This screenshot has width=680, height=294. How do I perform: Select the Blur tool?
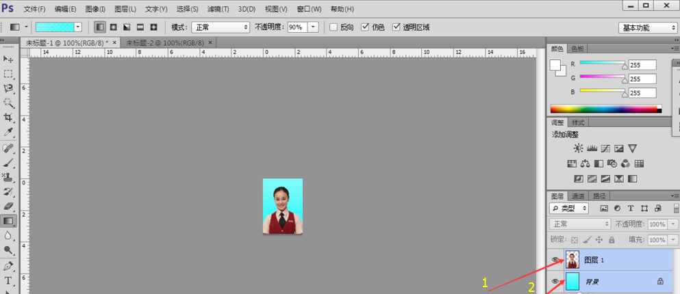(x=8, y=236)
